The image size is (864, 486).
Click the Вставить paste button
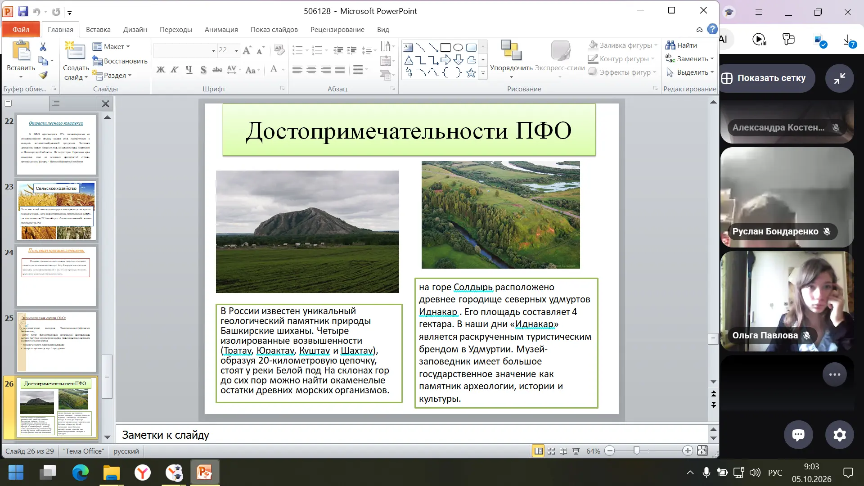[x=21, y=59]
